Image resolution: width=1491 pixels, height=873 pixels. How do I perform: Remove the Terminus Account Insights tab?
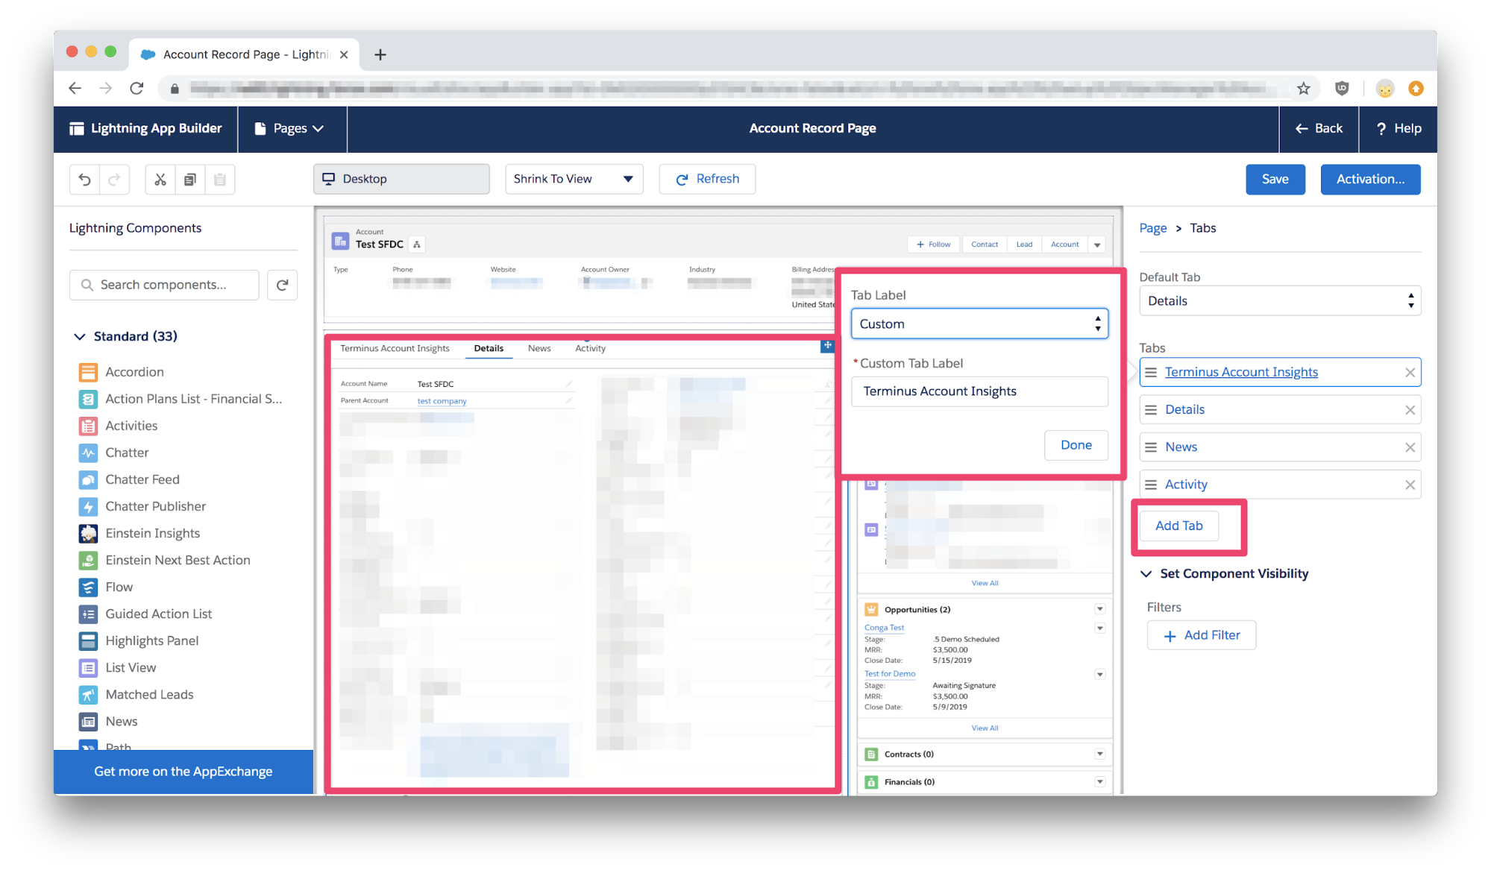point(1410,373)
